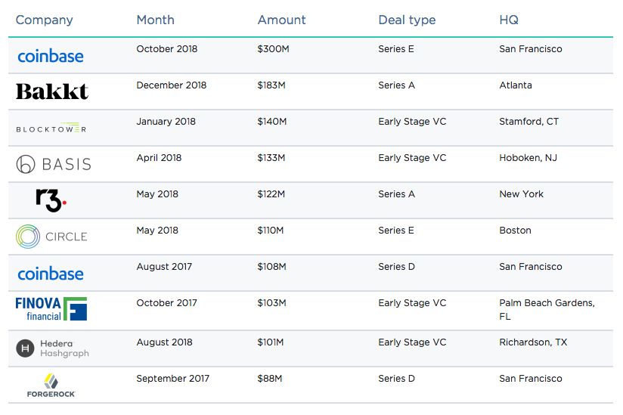The width and height of the screenshot is (623, 415).
Task: Click the Coinbase logo in the Series E row
Action: pyautogui.click(x=50, y=56)
